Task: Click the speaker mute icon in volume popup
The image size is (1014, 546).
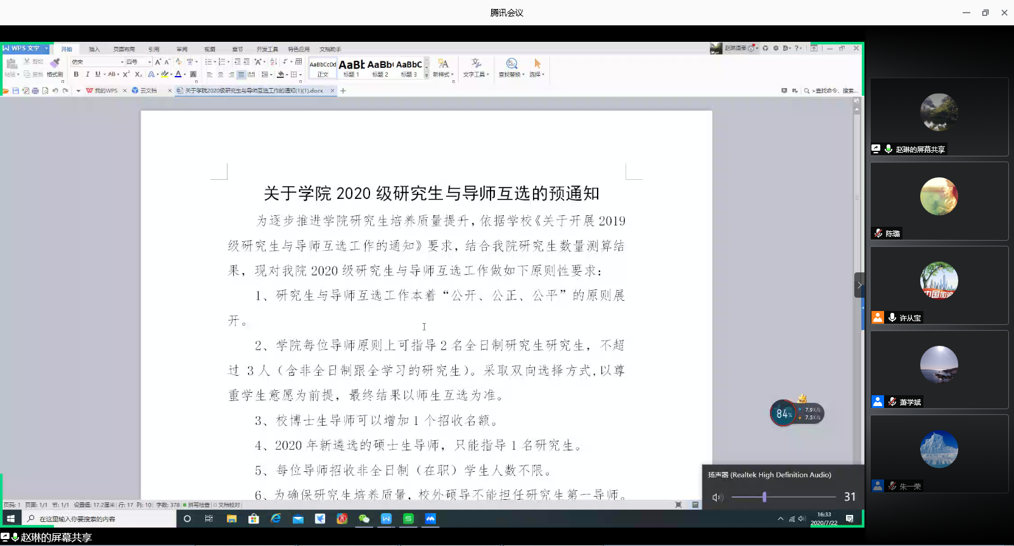Action: tap(717, 497)
